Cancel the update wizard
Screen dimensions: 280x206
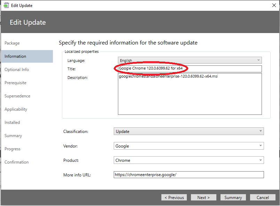pyautogui.click(x=263, y=197)
